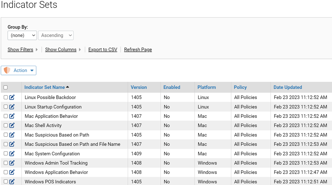Check the Linux Possible Backdoor row checkbox
This screenshot has height=185, width=332.
[x=6, y=97]
